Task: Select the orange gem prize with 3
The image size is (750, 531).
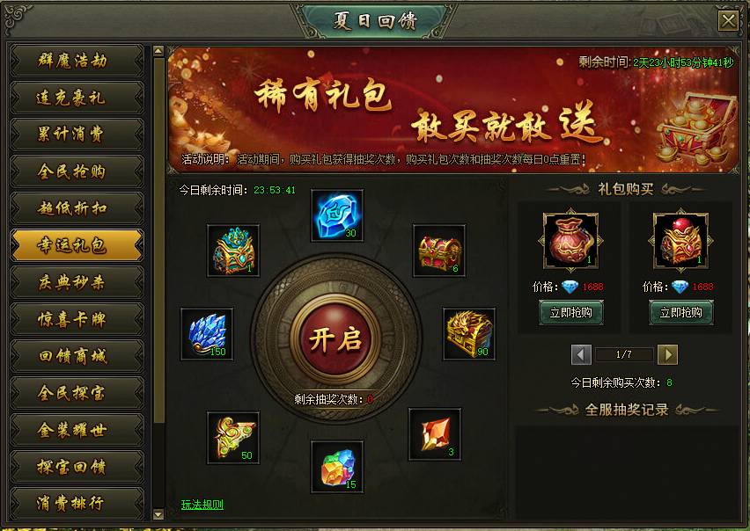Action: 435,434
